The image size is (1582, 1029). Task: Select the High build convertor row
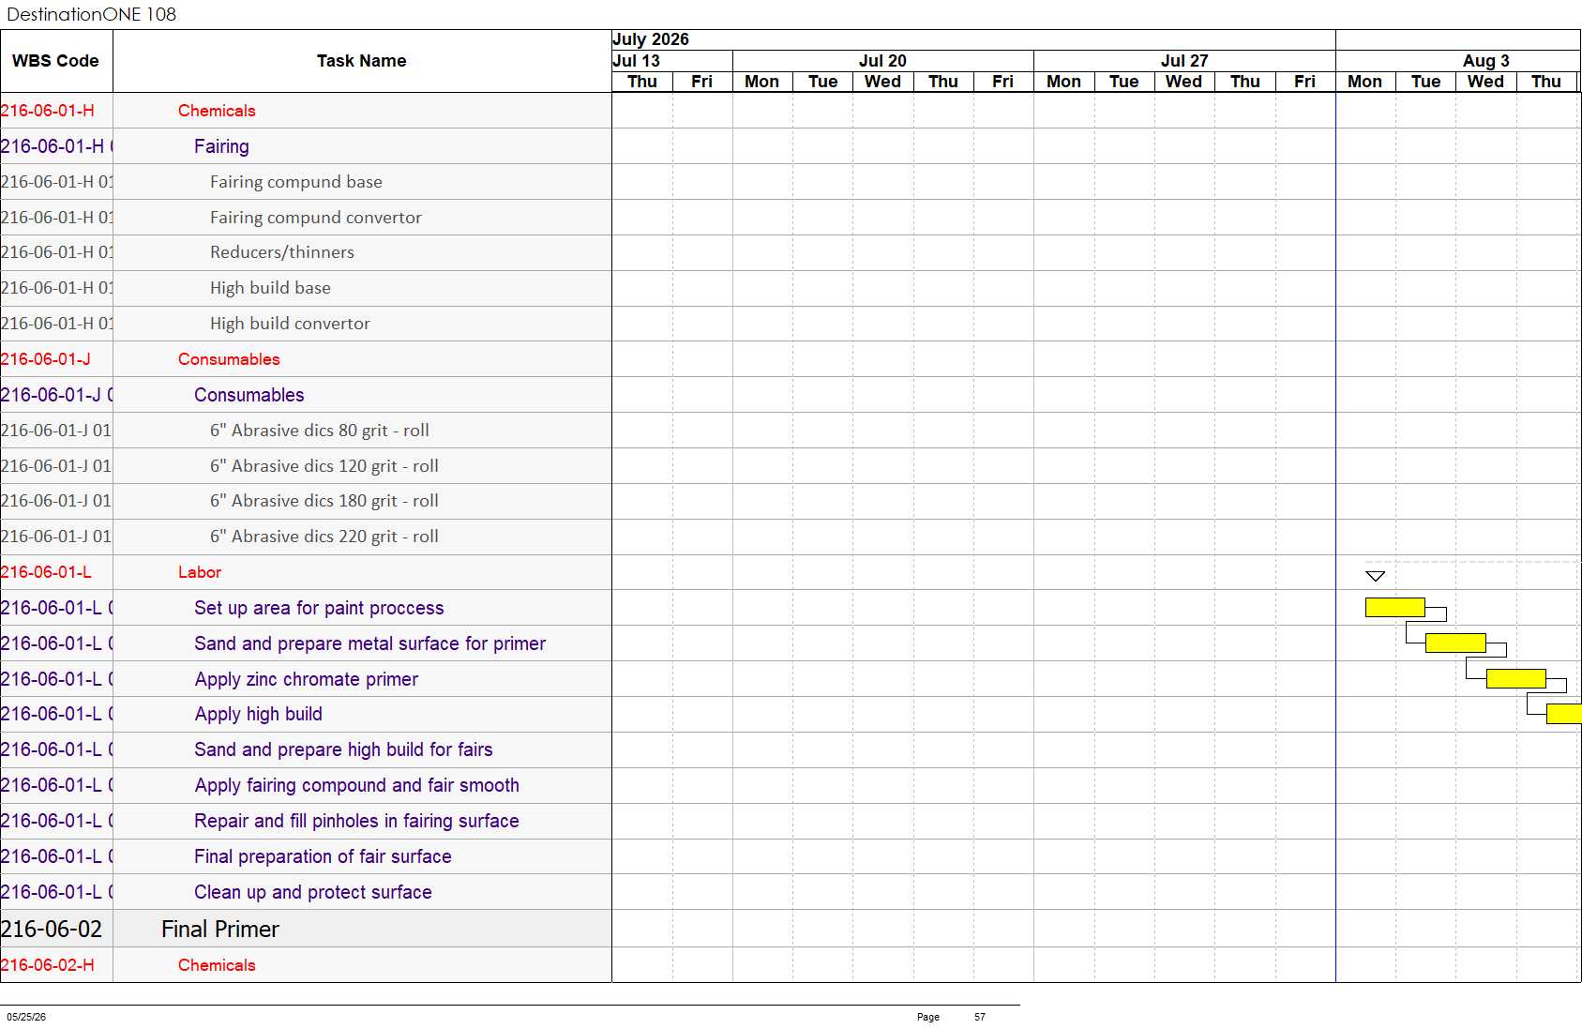point(306,324)
